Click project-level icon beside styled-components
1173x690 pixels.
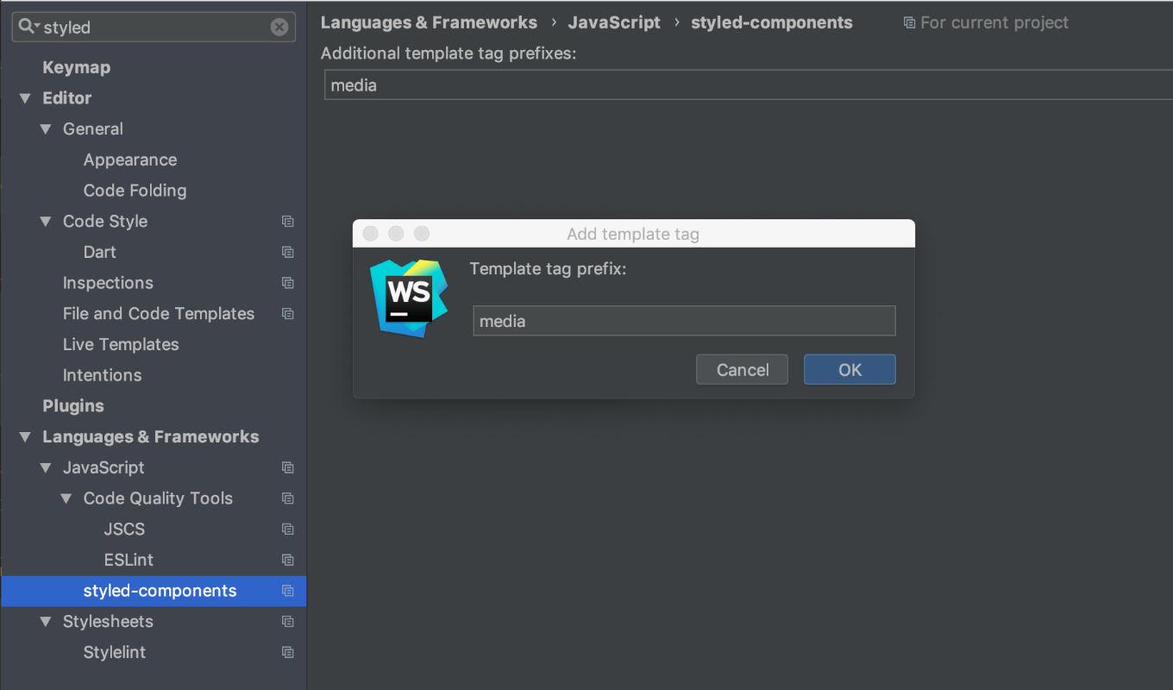pos(288,591)
